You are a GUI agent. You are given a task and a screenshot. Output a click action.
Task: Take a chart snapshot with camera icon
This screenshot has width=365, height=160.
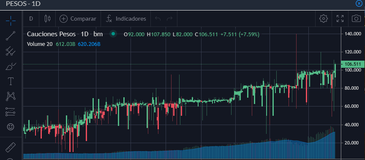pos(356,19)
